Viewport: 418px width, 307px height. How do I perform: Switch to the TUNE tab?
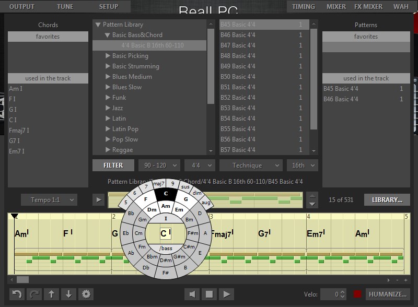65,6
